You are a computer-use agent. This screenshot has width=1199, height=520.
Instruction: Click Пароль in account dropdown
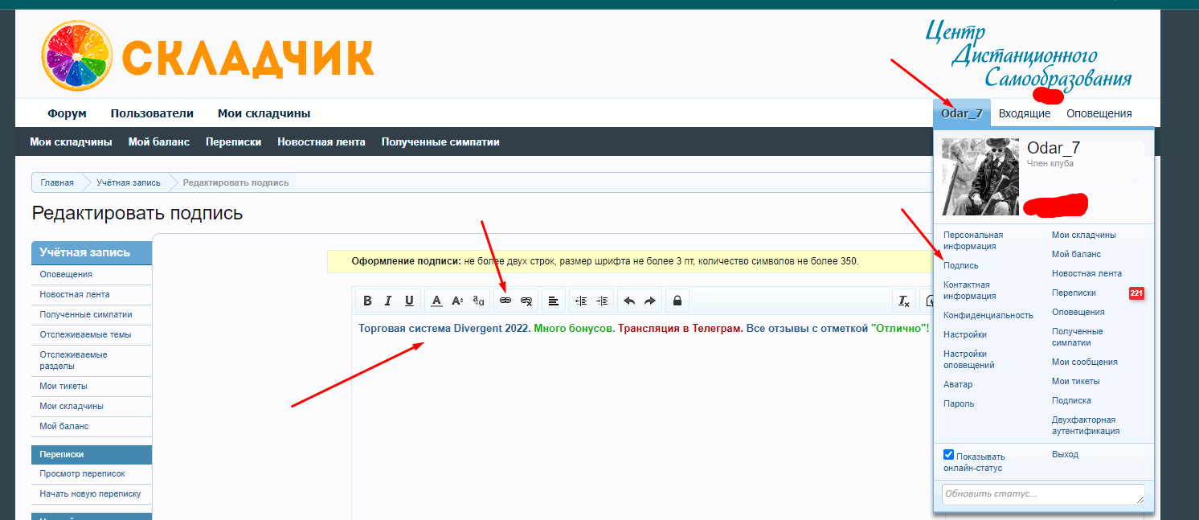(959, 403)
